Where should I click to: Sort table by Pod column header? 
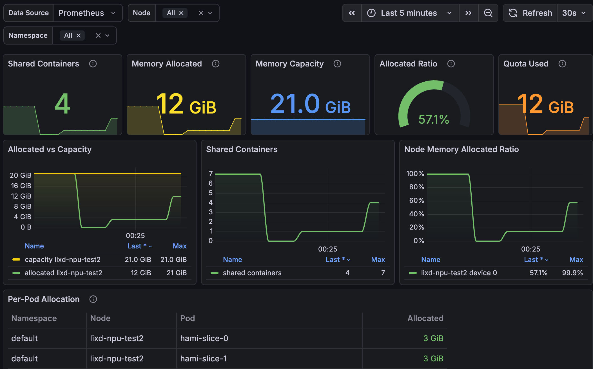188,318
